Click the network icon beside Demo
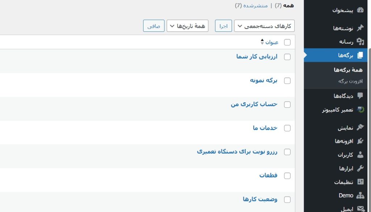Screen dimensions: 371x212 tap(360, 195)
